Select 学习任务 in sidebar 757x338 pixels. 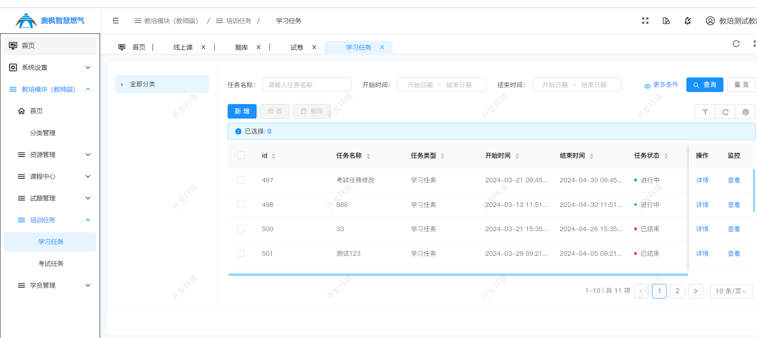[x=50, y=242]
